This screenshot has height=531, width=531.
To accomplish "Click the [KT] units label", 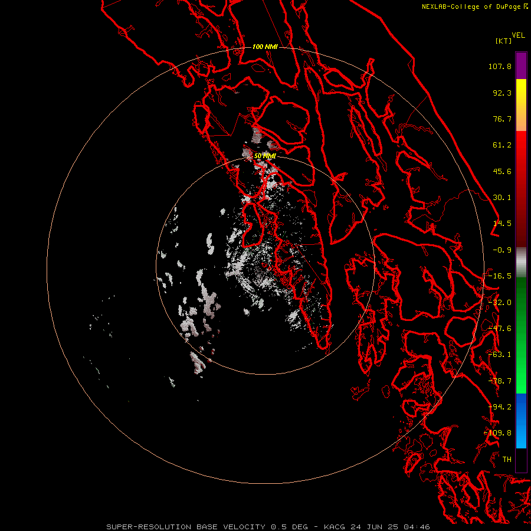I will coord(503,41).
